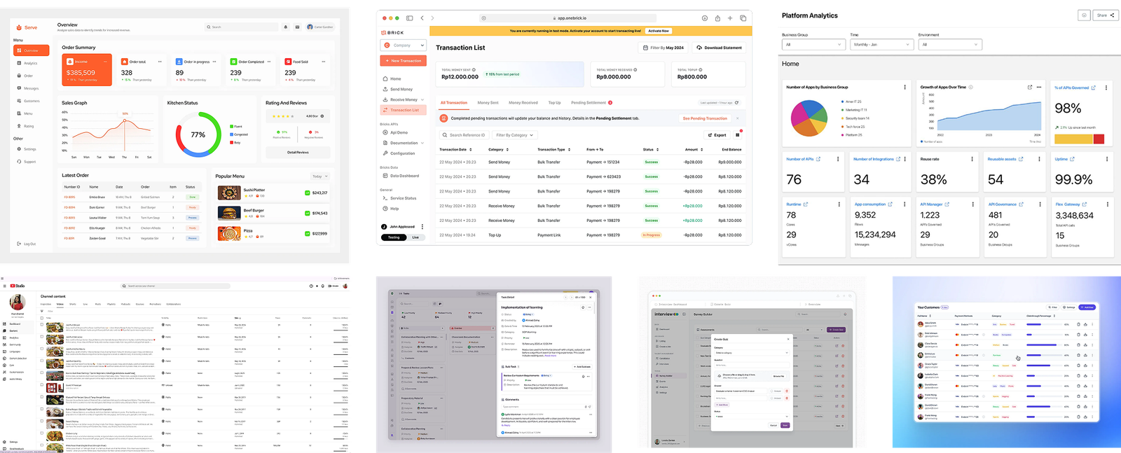Screen dimensions: 1121x453
Task: Click the Export button
Action: point(717,135)
